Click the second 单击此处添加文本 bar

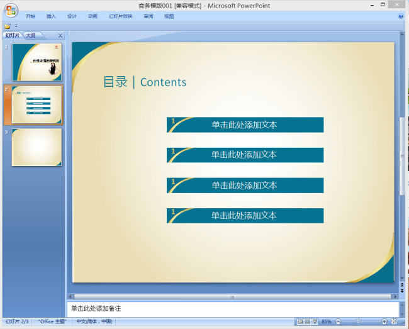click(245, 155)
